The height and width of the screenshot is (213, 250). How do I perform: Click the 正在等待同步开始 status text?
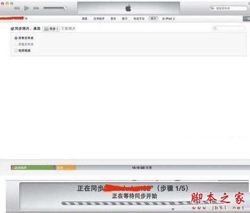[x=134, y=196]
